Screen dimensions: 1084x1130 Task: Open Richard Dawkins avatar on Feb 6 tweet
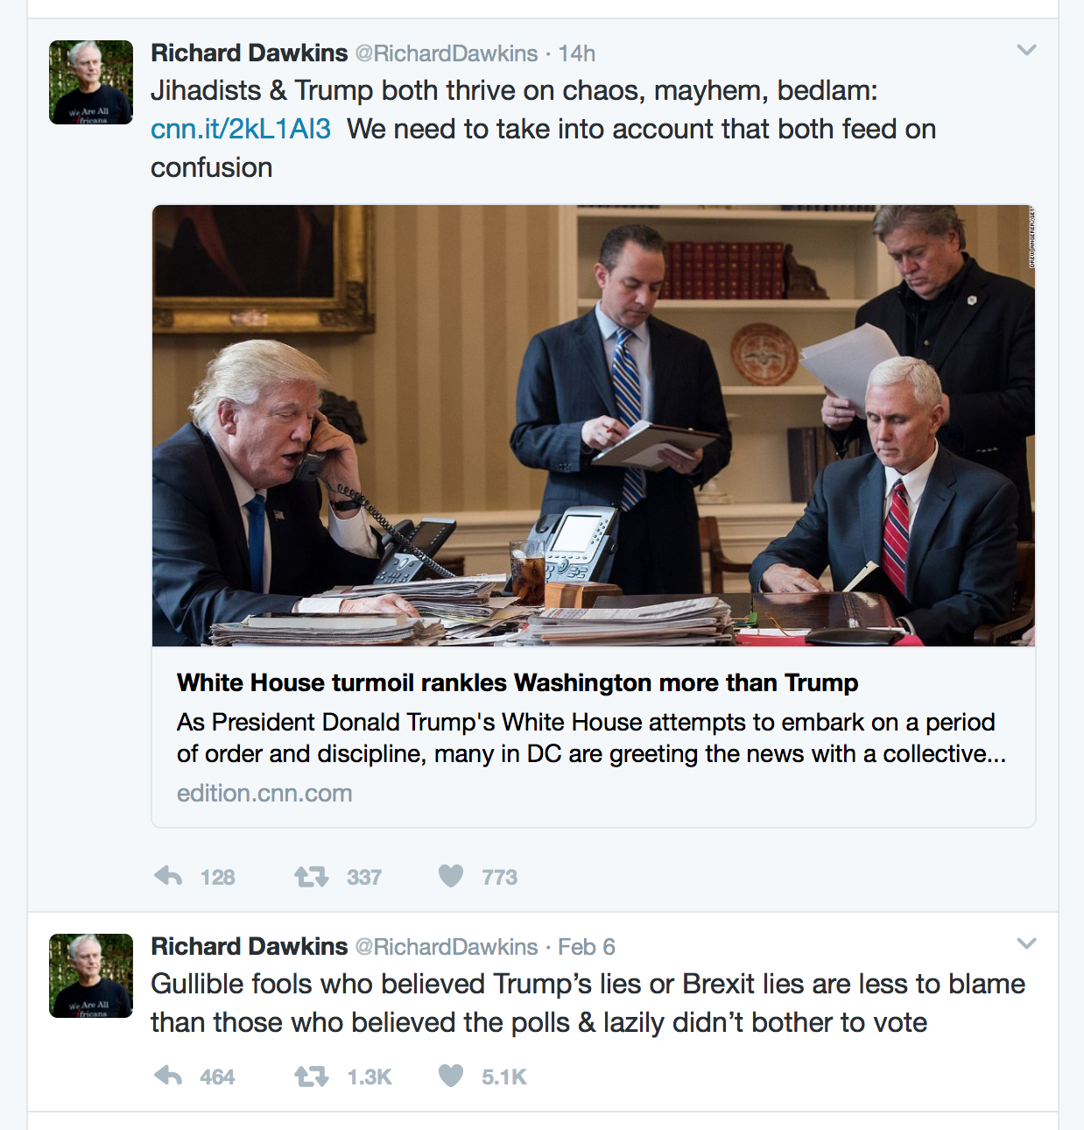pyautogui.click(x=91, y=976)
